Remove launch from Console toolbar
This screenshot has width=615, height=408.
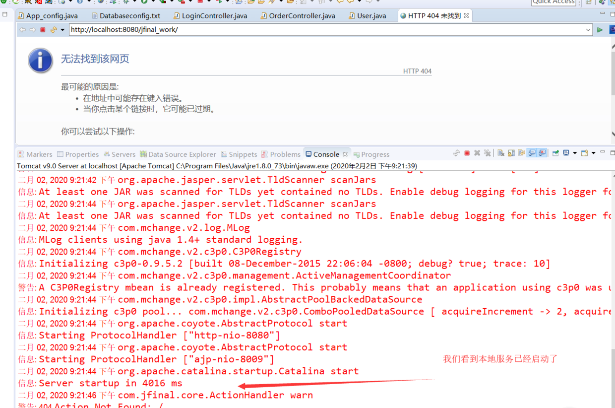[x=477, y=153]
